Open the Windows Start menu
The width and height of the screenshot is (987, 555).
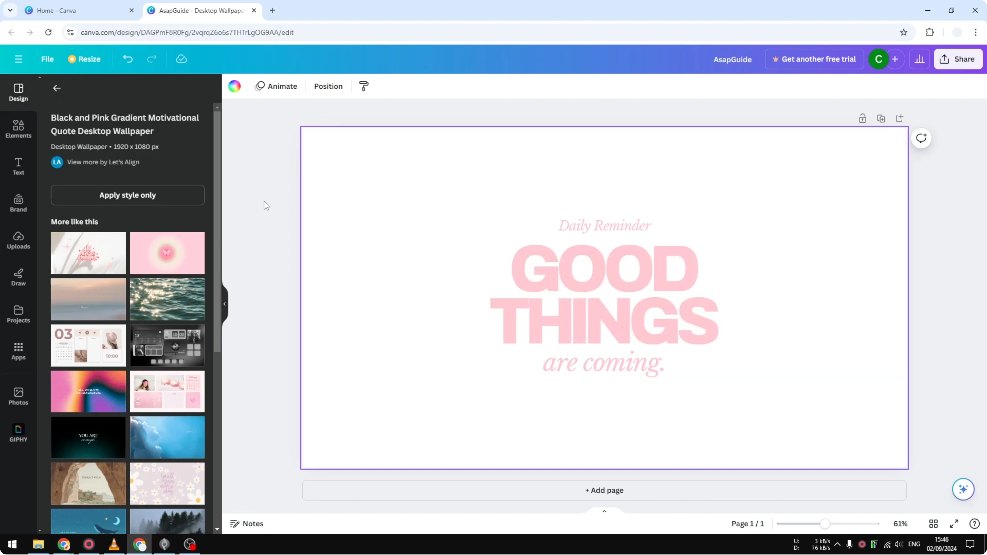(x=12, y=544)
